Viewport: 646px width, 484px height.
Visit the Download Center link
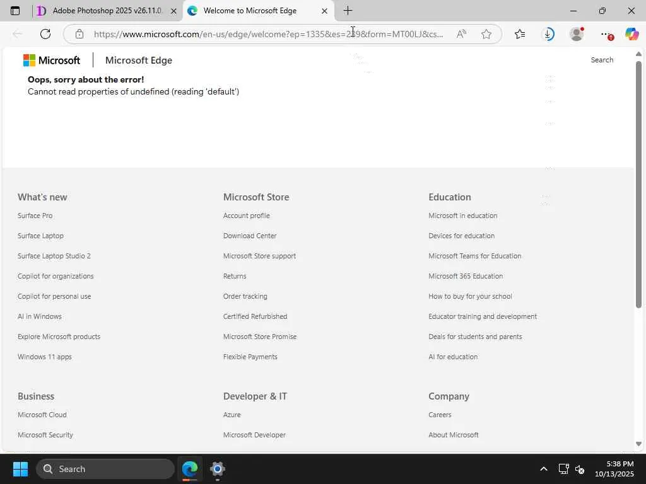pos(250,236)
